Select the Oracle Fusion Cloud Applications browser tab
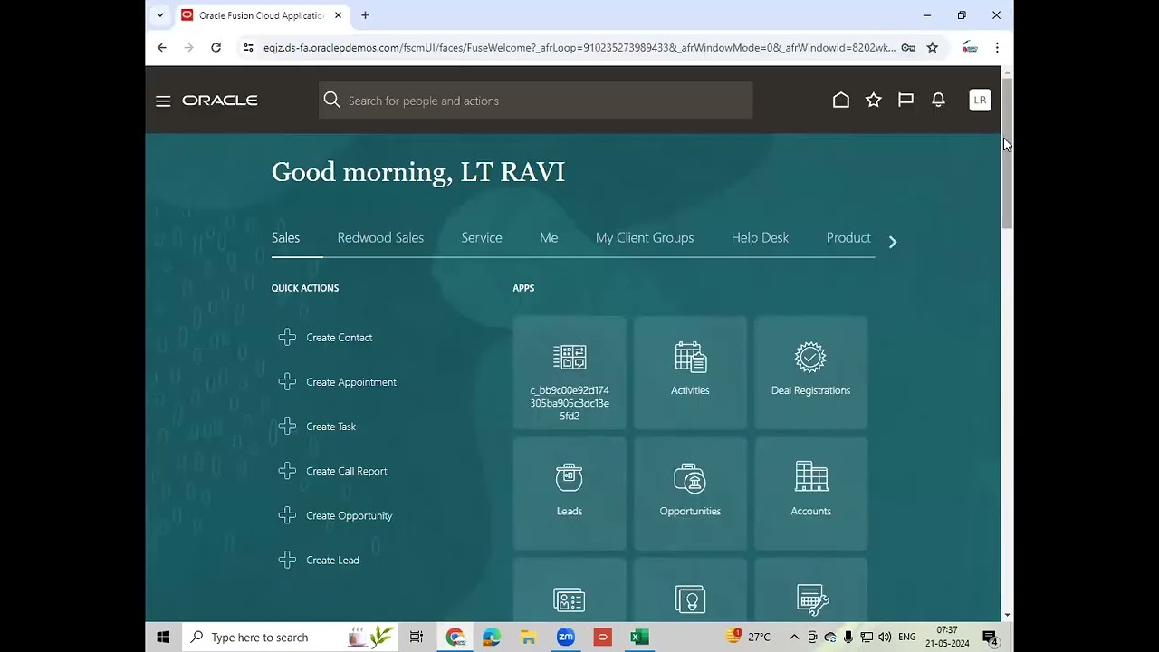This screenshot has width=1159, height=652. tap(263, 15)
